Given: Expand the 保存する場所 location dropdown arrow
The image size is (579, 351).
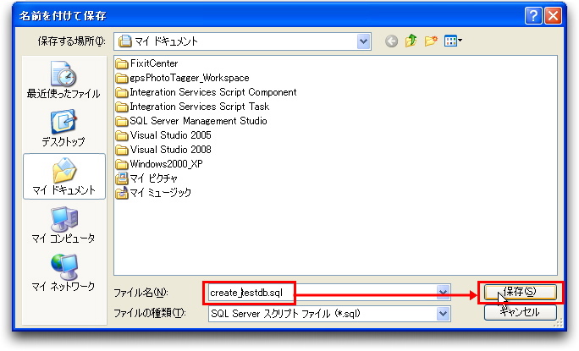Looking at the screenshot, I should pyautogui.click(x=363, y=41).
